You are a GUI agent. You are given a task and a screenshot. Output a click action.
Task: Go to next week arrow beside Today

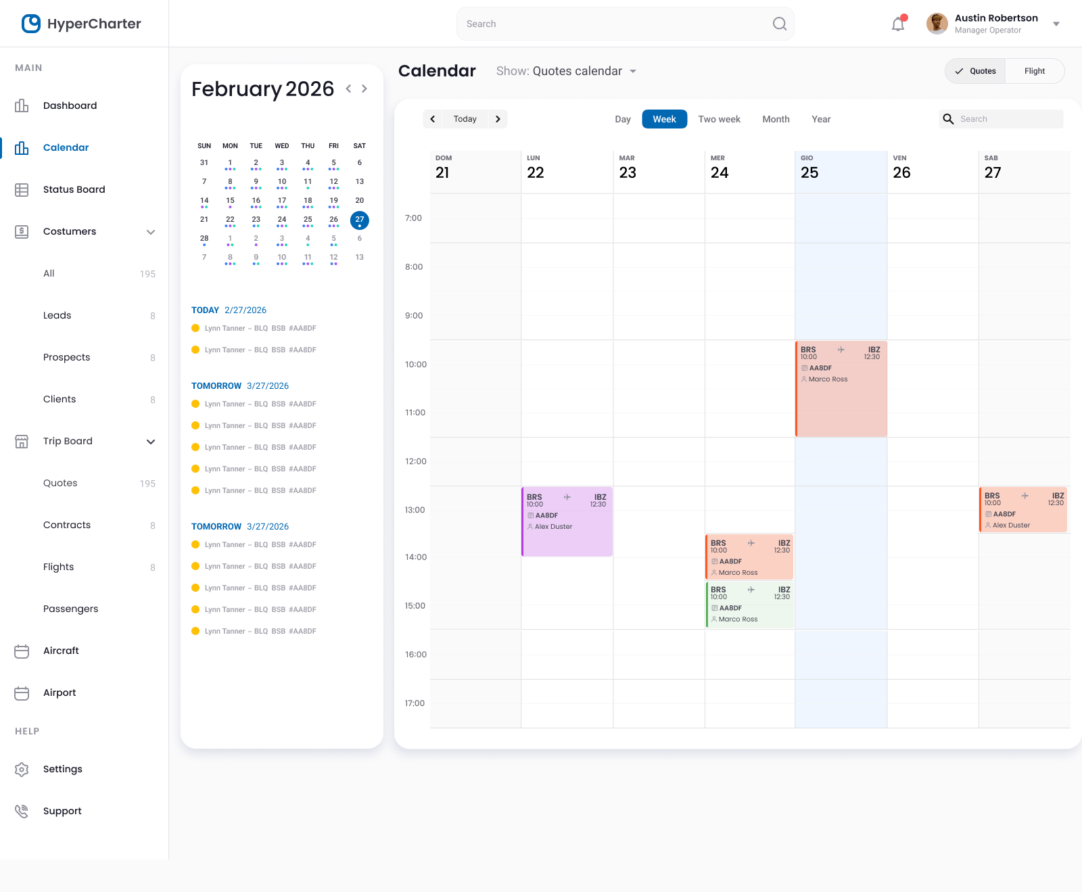click(498, 119)
